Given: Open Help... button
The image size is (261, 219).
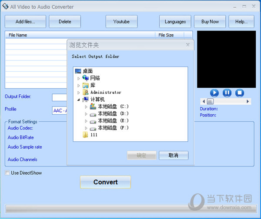Looking at the screenshot, I should pos(241,21).
